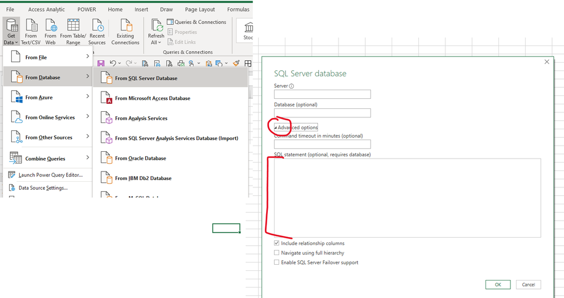This screenshot has width=564, height=298.
Task: Open Data Source Settings
Action: (47, 187)
